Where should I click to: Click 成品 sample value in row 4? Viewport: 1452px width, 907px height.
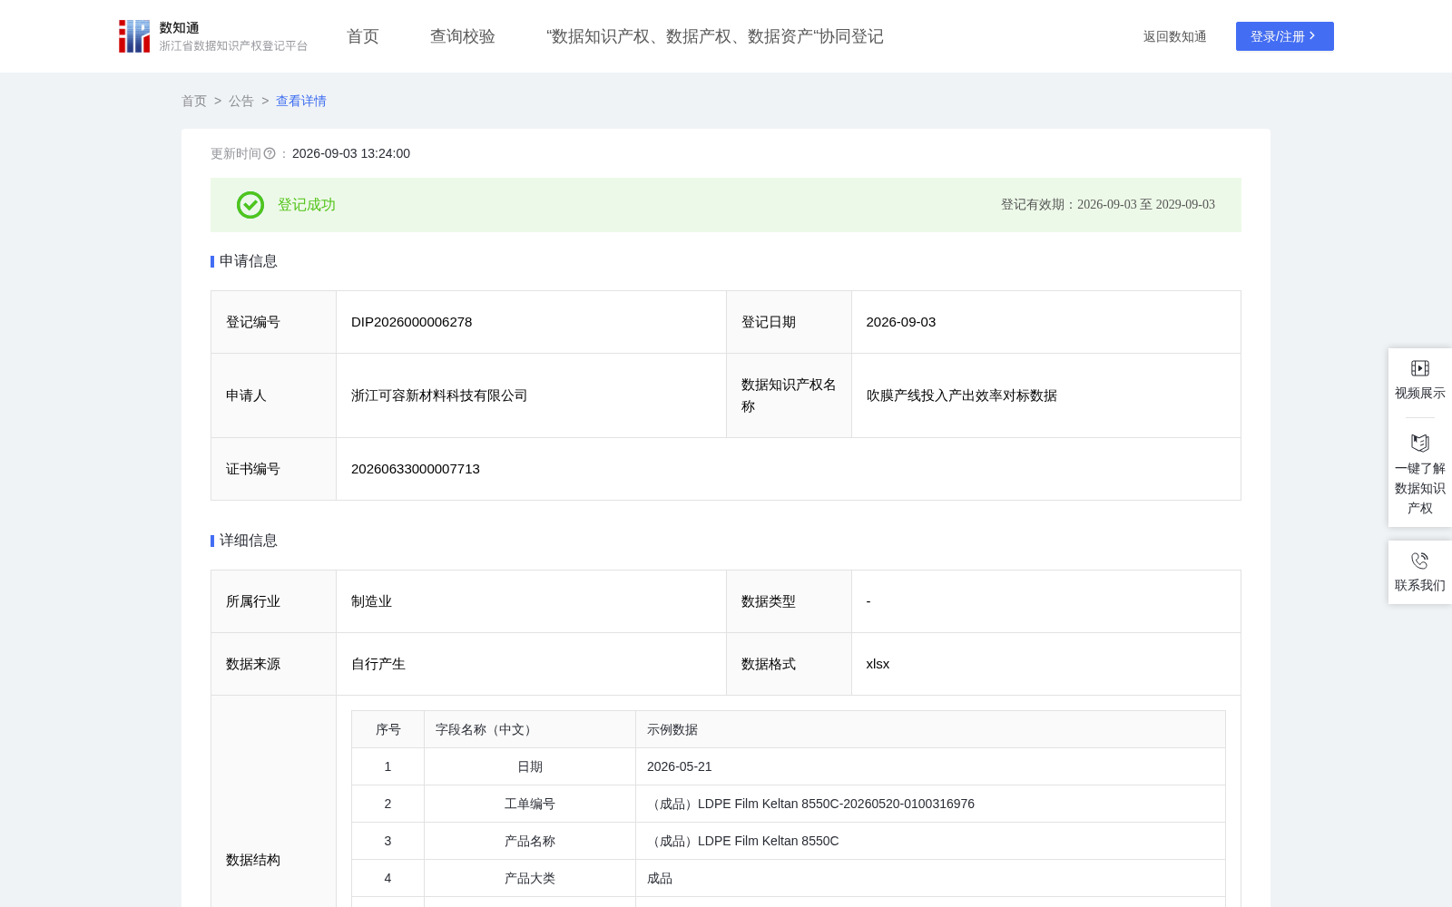point(660,878)
